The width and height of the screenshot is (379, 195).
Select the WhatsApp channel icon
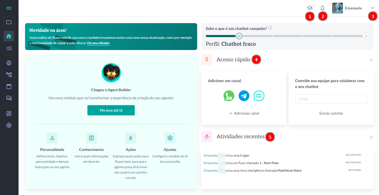click(229, 96)
